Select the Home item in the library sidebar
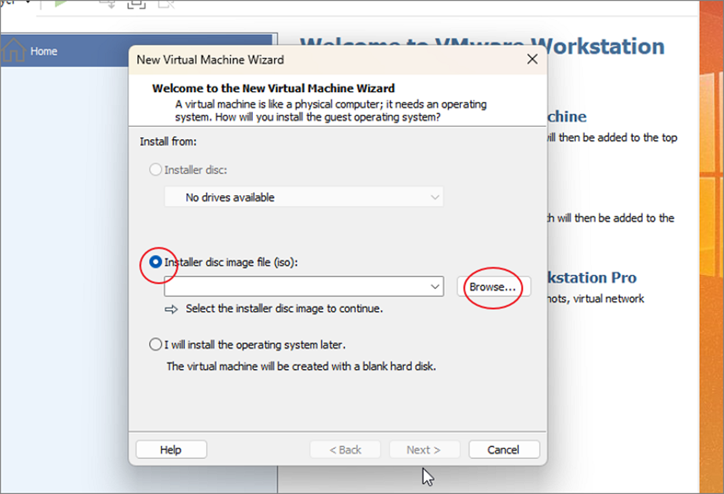This screenshot has width=724, height=494. pos(136,51)
